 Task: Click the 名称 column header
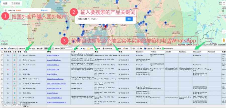point(25,52)
